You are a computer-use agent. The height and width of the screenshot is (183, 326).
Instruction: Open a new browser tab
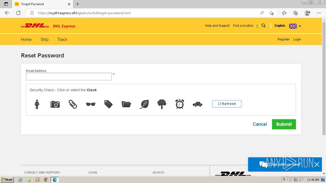(78, 4)
